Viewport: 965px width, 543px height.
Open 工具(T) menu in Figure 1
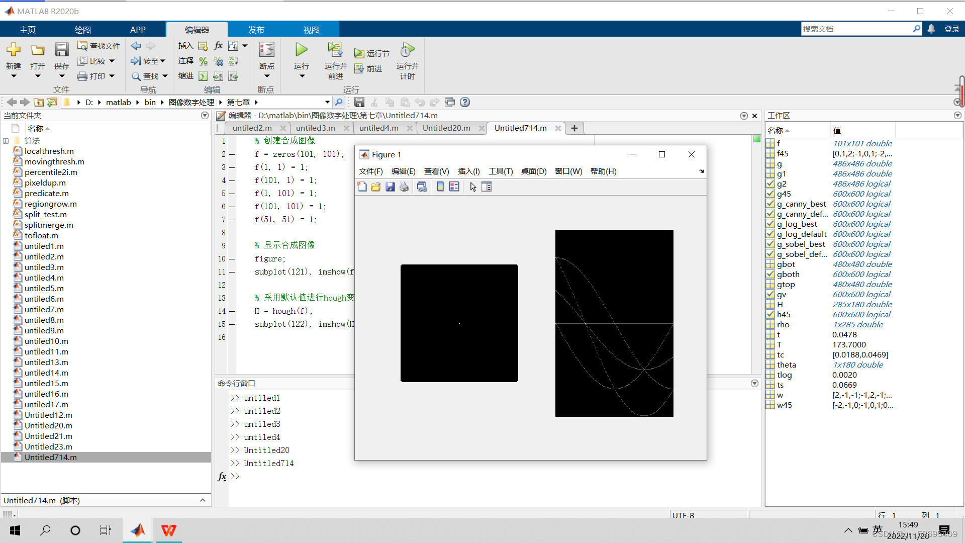501,171
